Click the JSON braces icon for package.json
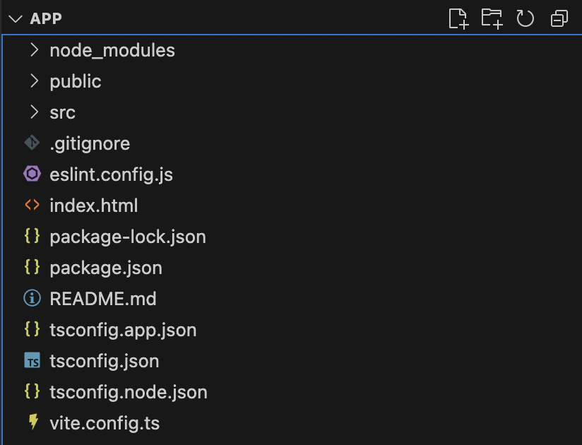This screenshot has height=445, width=582. tap(32, 268)
